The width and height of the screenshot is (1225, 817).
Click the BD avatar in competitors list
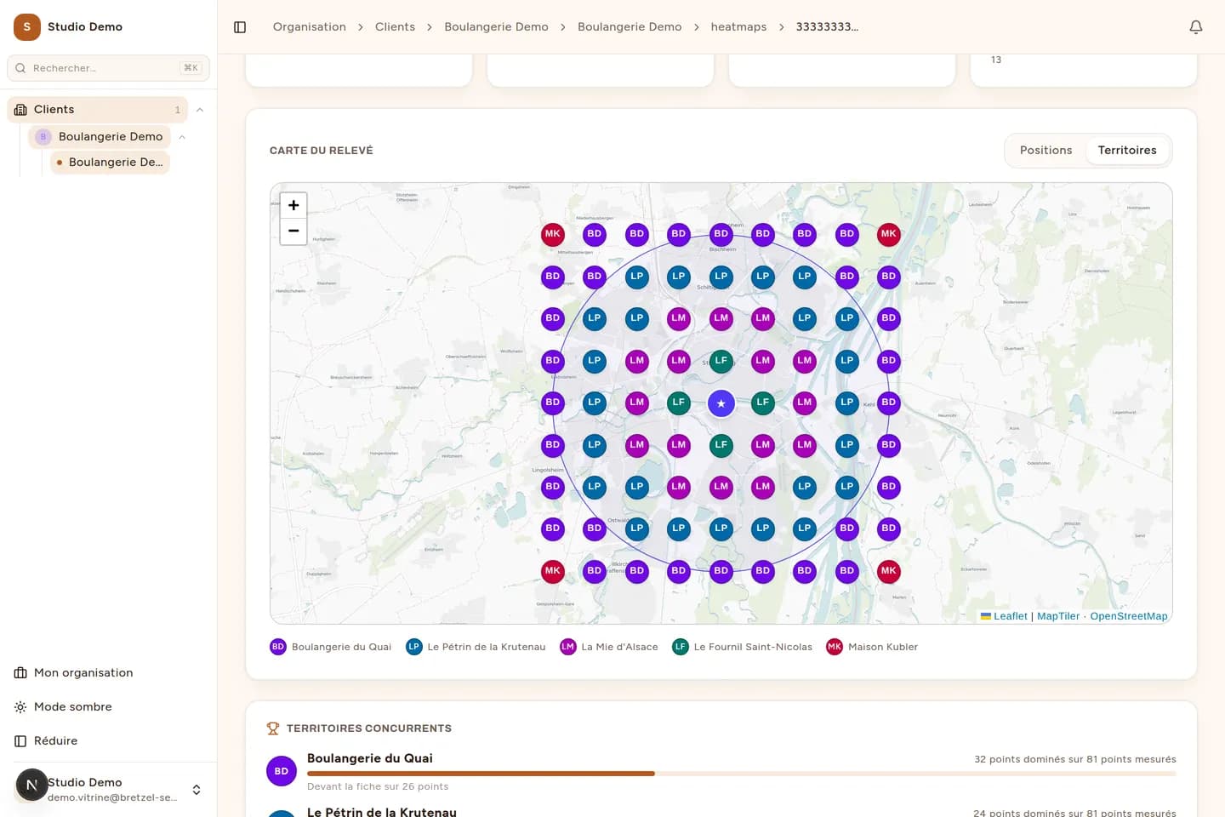click(282, 771)
